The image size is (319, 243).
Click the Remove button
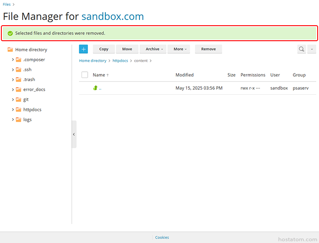208,49
